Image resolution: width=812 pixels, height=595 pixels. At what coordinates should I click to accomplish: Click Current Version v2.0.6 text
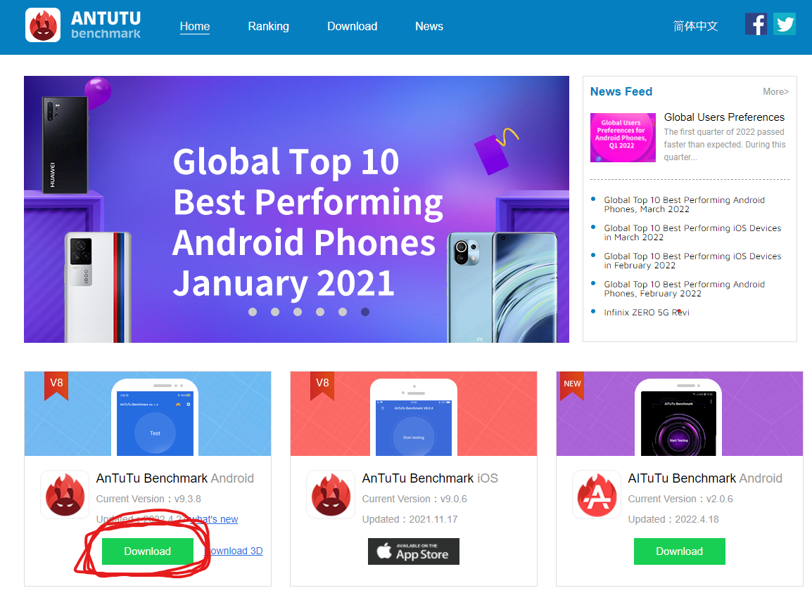pyautogui.click(x=680, y=499)
